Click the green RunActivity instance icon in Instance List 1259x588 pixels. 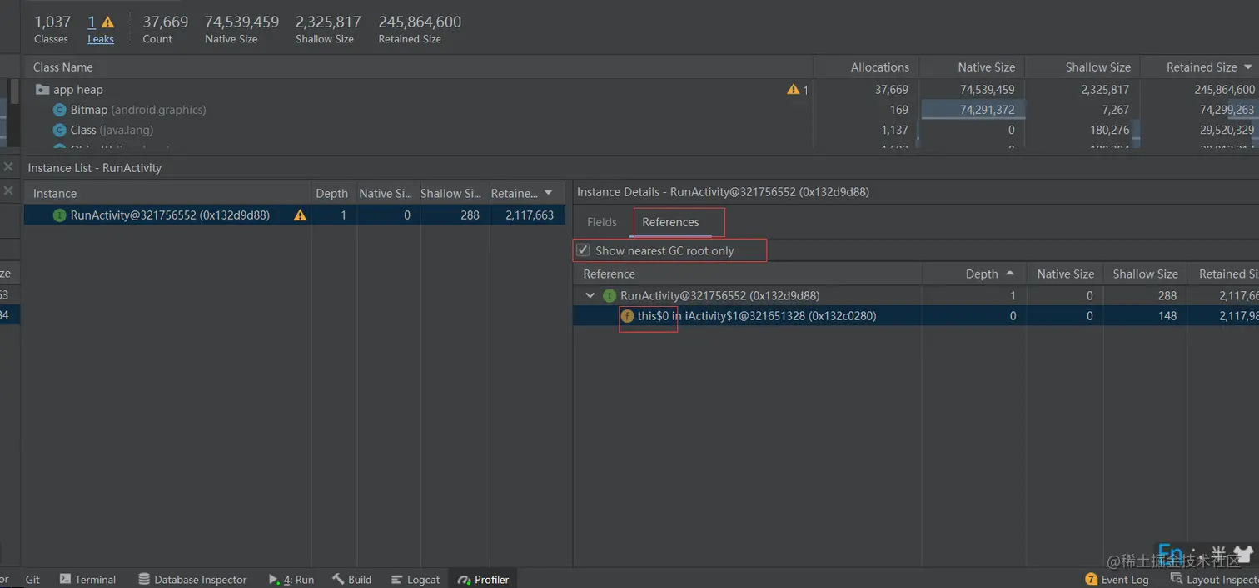(x=60, y=215)
